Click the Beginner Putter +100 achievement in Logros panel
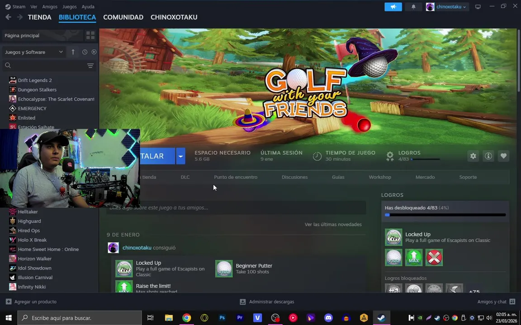Screen dimensions: 521x325 click(394, 257)
